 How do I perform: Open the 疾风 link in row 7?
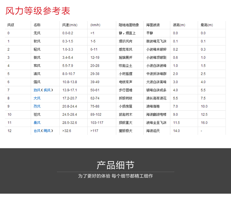click(47, 90)
